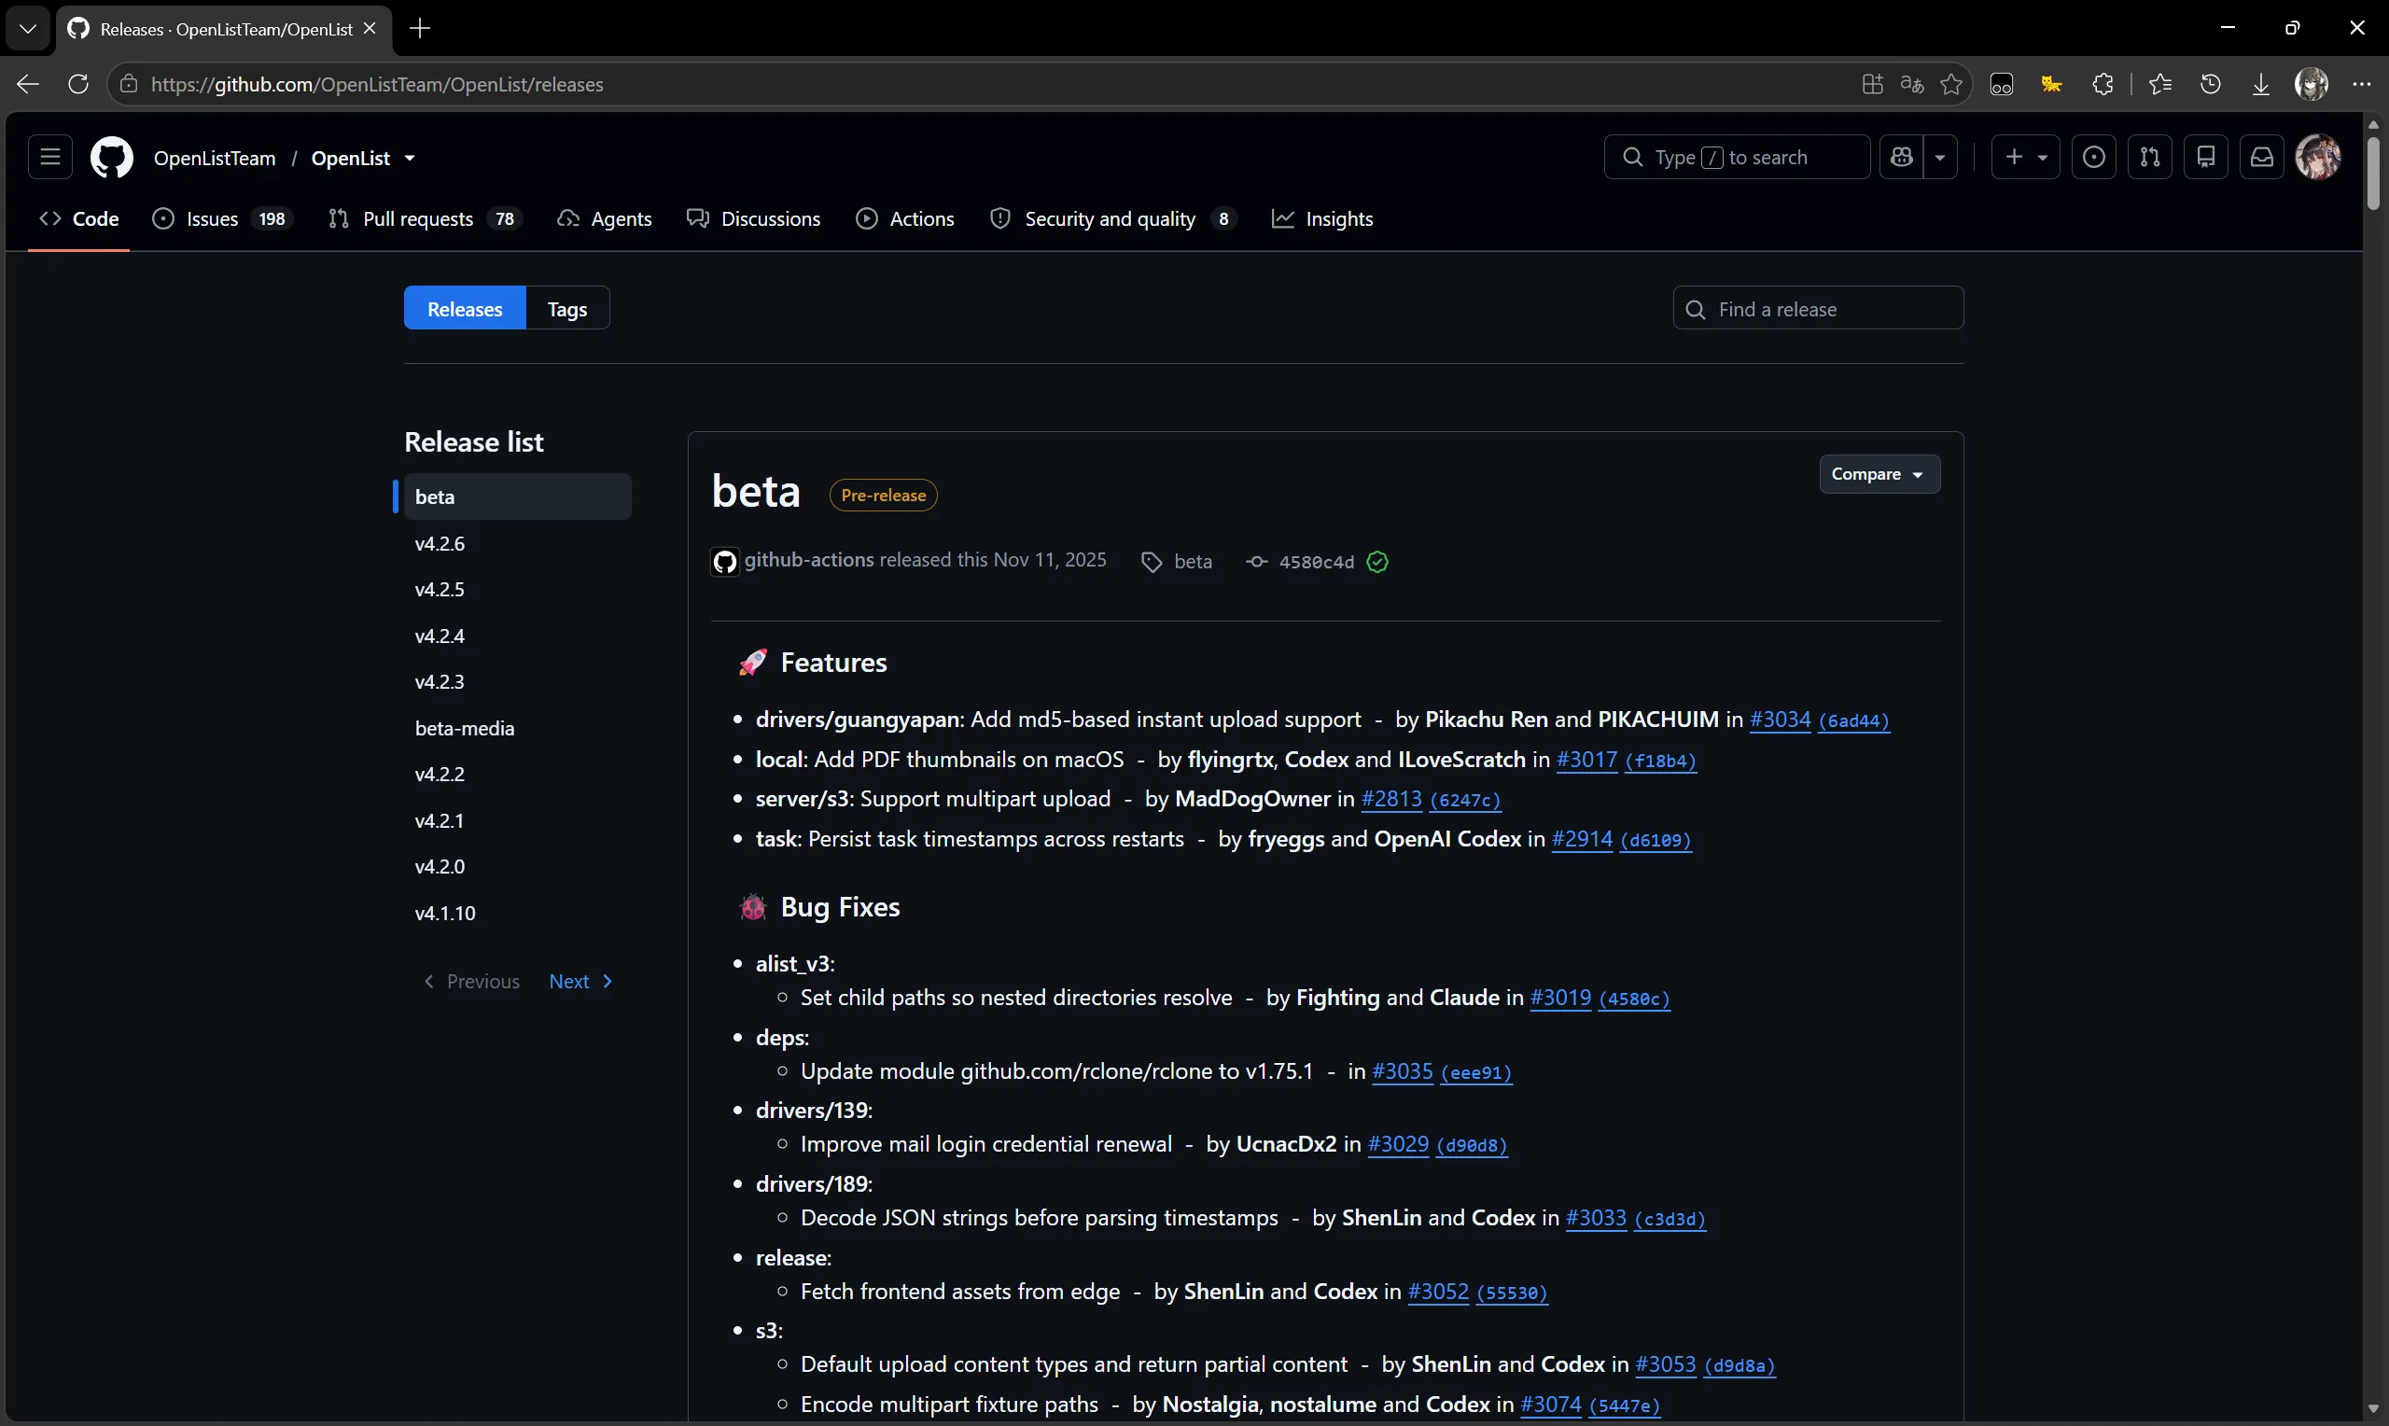Open the GitHub user avatar menu
The height and width of the screenshot is (1426, 2389).
2318,157
